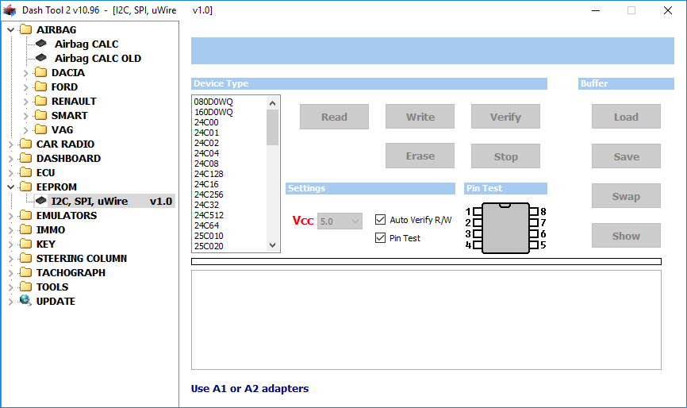The height and width of the screenshot is (408, 687).
Task: Click the Verify button
Action: point(505,117)
